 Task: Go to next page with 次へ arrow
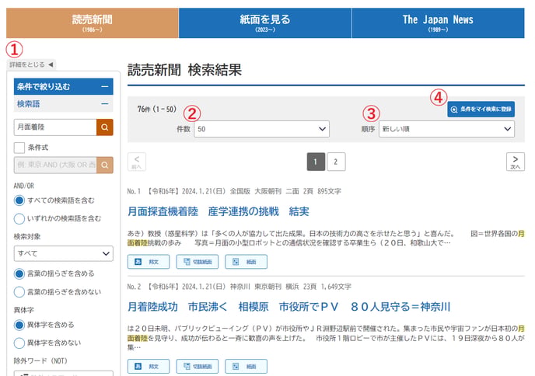pyautogui.click(x=516, y=162)
